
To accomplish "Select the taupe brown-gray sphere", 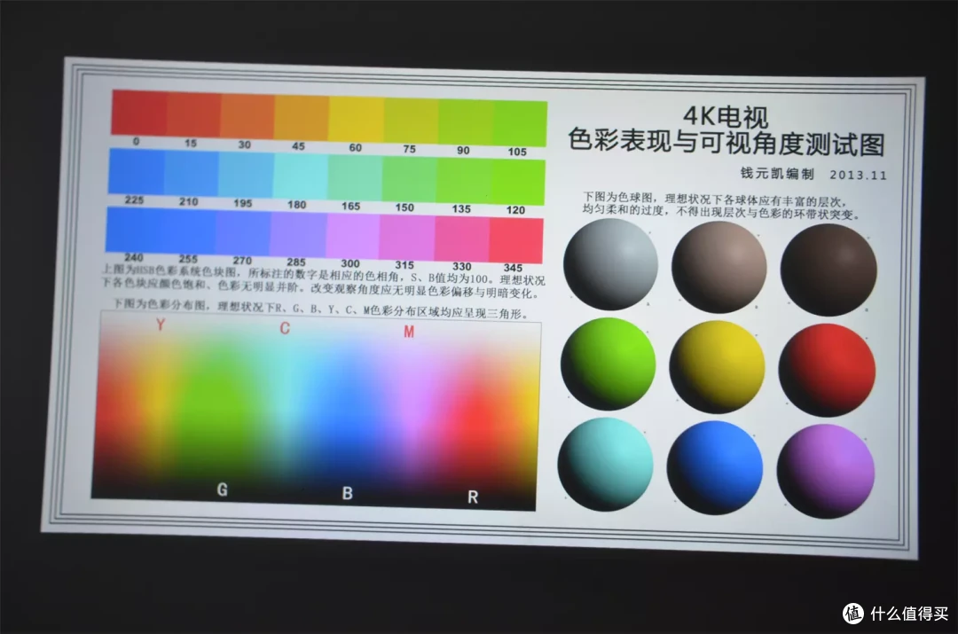I will 719,268.
